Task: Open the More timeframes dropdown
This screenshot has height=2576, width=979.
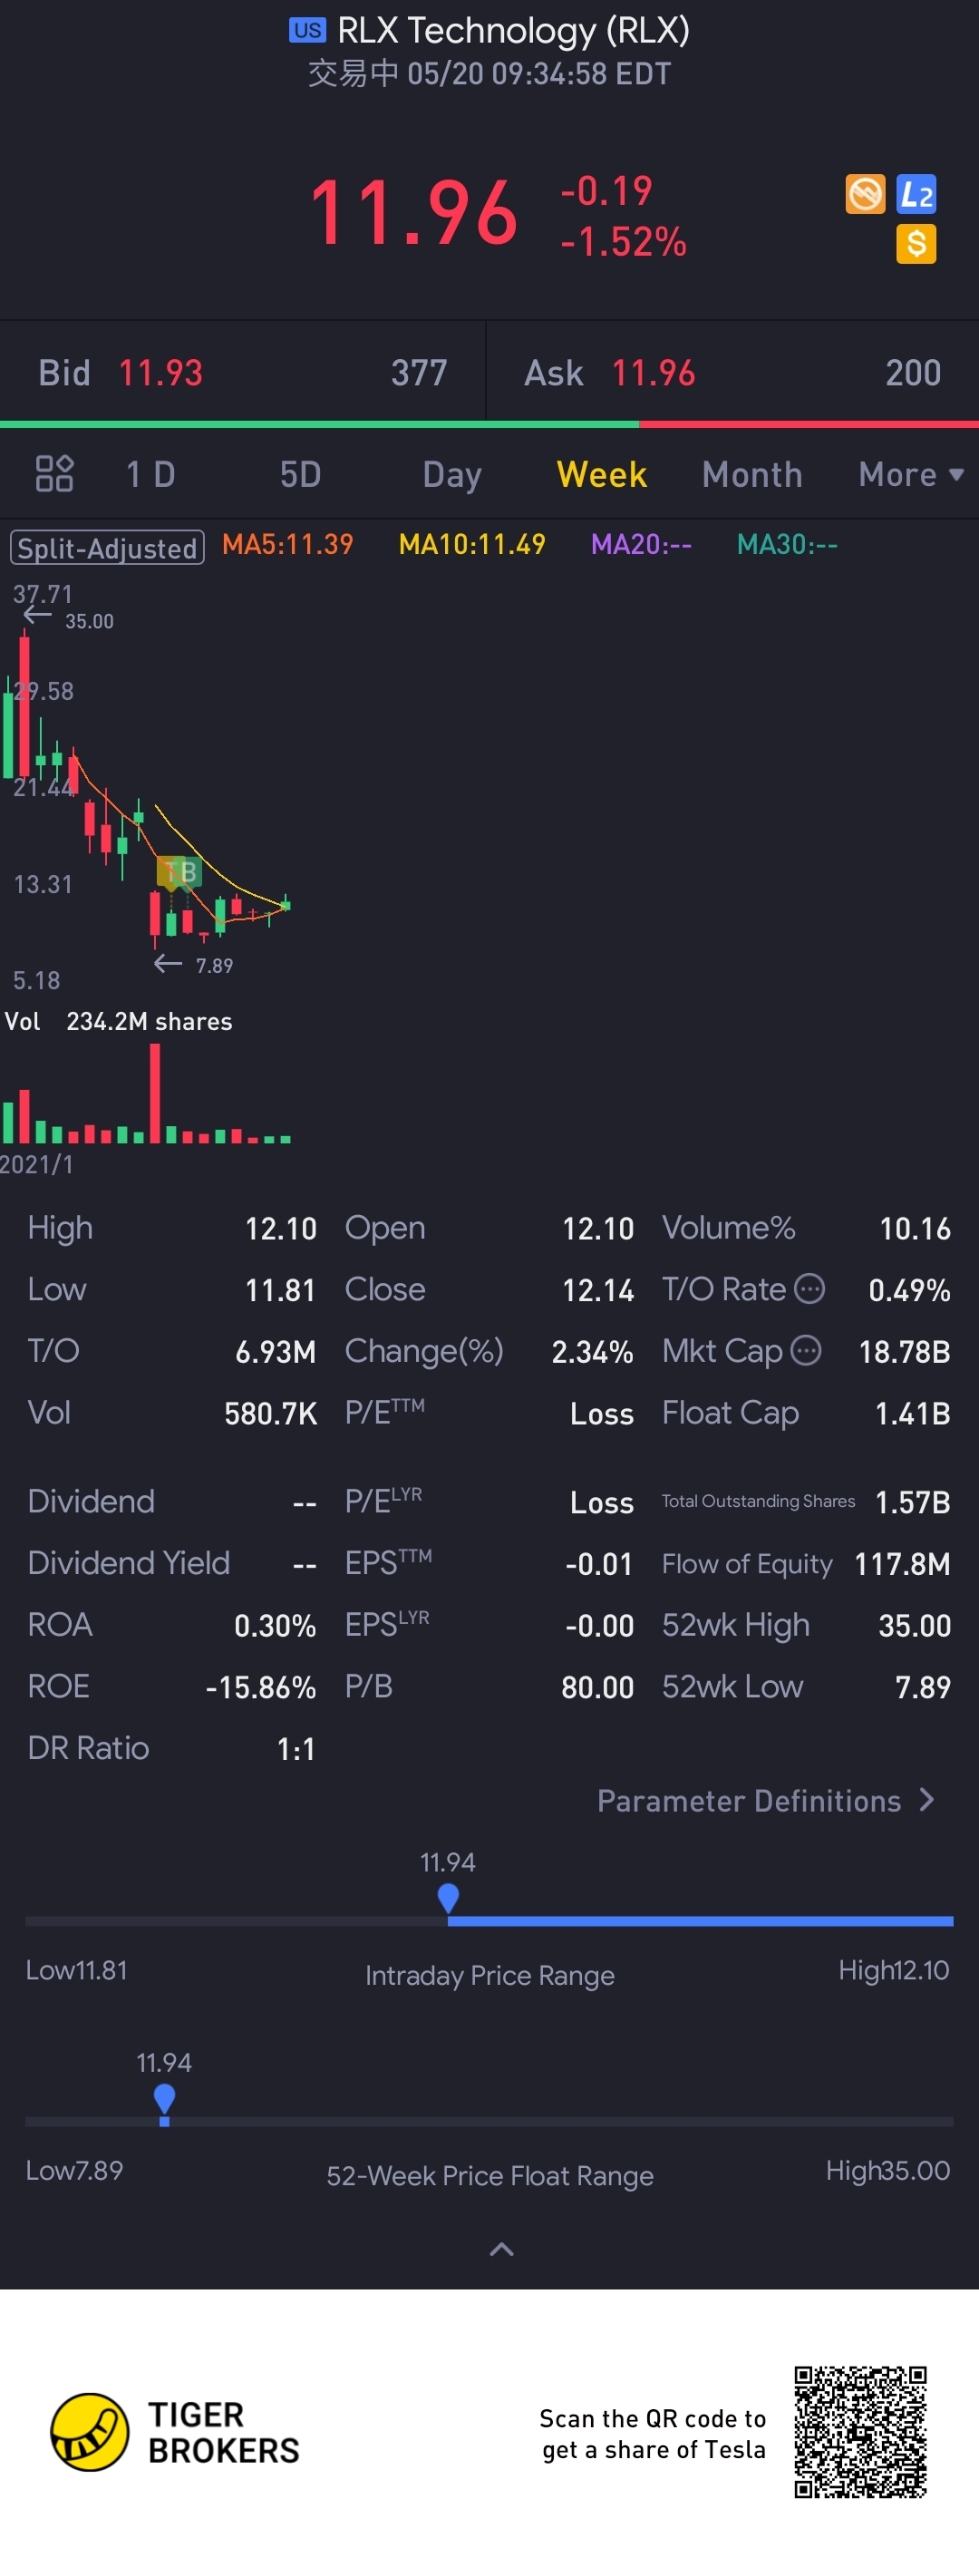Action: (x=909, y=474)
